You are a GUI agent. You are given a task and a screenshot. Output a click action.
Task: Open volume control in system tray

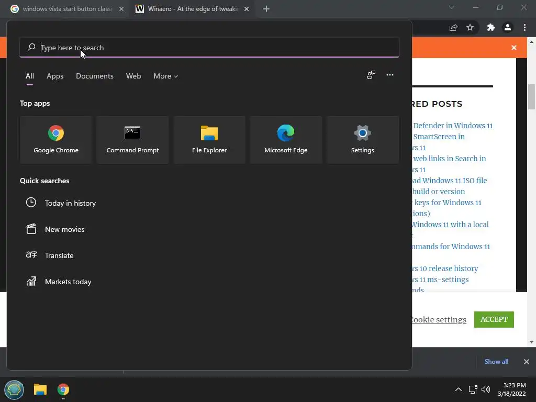pyautogui.click(x=485, y=389)
